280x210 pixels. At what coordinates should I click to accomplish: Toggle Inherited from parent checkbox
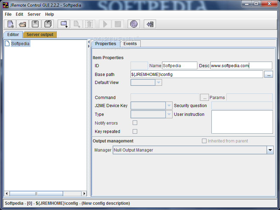coord(204,141)
